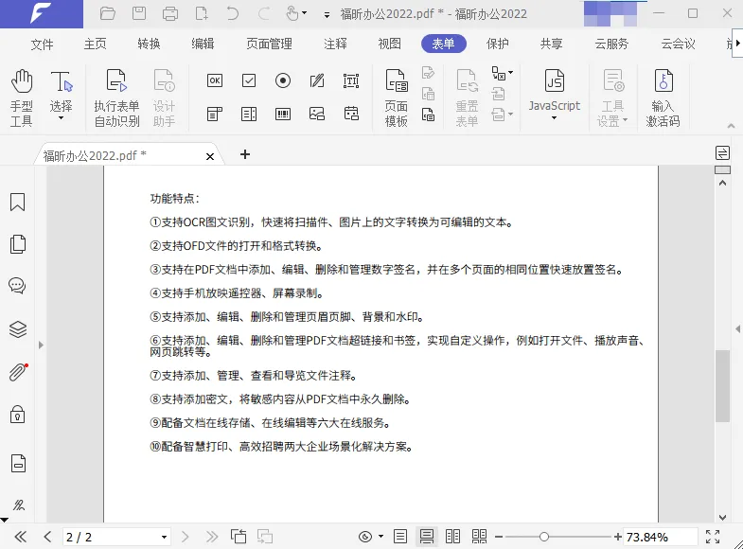Open the JavaScript dropdown menu

(554, 118)
